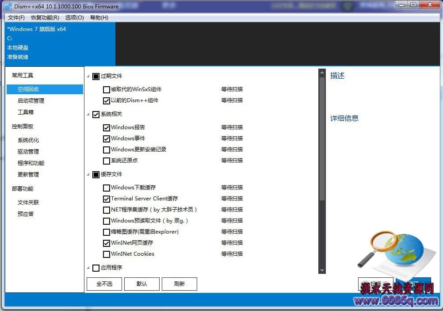Click the 部署功能 section header
This screenshot has width=443, height=311.
click(23, 188)
